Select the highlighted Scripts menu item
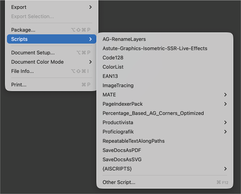Image resolution: width=241 pixels, height=194 pixels. point(52,39)
